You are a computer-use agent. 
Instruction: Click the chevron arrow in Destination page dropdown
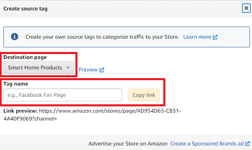tap(68, 68)
